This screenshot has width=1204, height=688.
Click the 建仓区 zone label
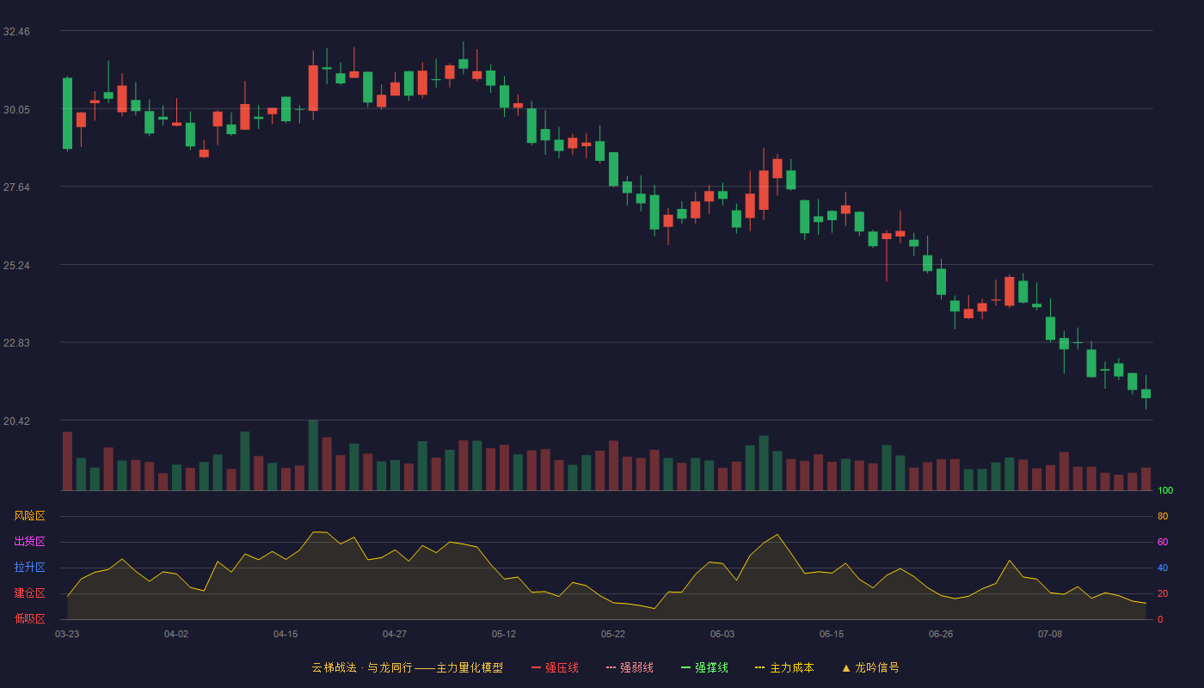click(29, 593)
